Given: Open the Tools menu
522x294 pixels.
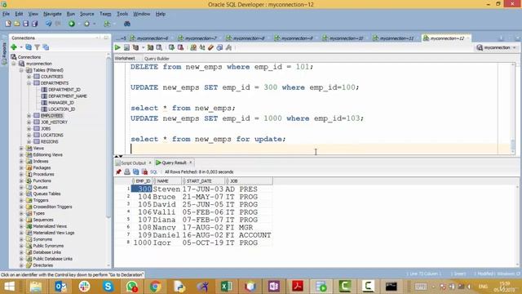Looking at the screenshot, I should tap(122, 14).
